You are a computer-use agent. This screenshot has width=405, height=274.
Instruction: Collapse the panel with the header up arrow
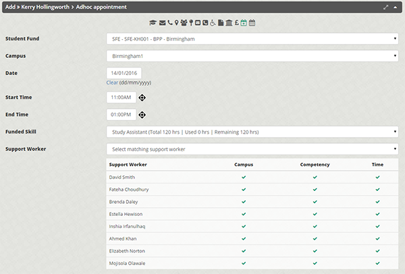(x=396, y=7)
